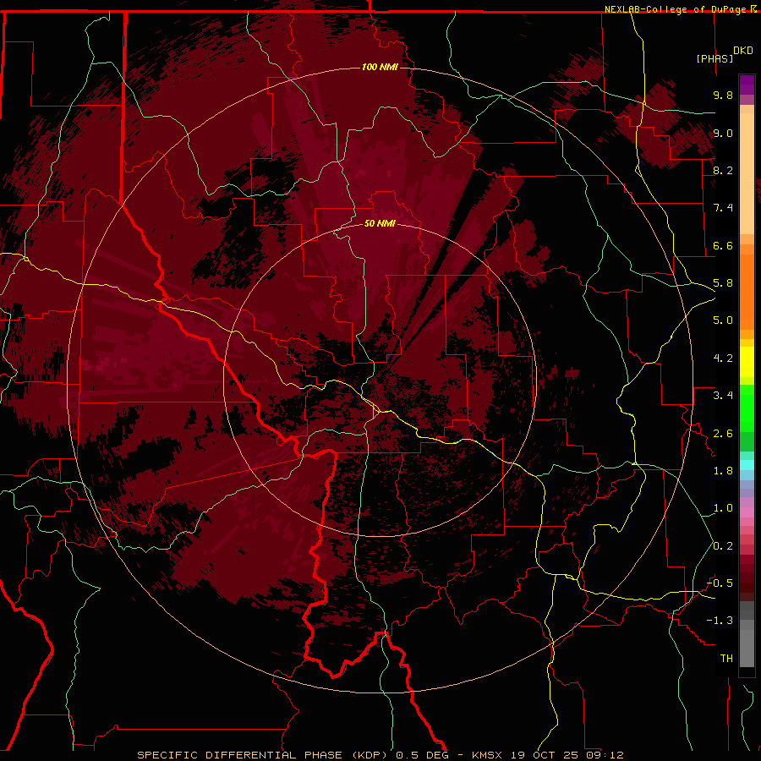761x761 pixels.
Task: Pick the purple band at the top of the color bar
Action: tap(747, 85)
